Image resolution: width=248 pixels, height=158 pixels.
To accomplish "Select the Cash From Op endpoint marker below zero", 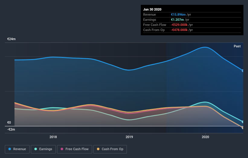I will coord(243,128).
